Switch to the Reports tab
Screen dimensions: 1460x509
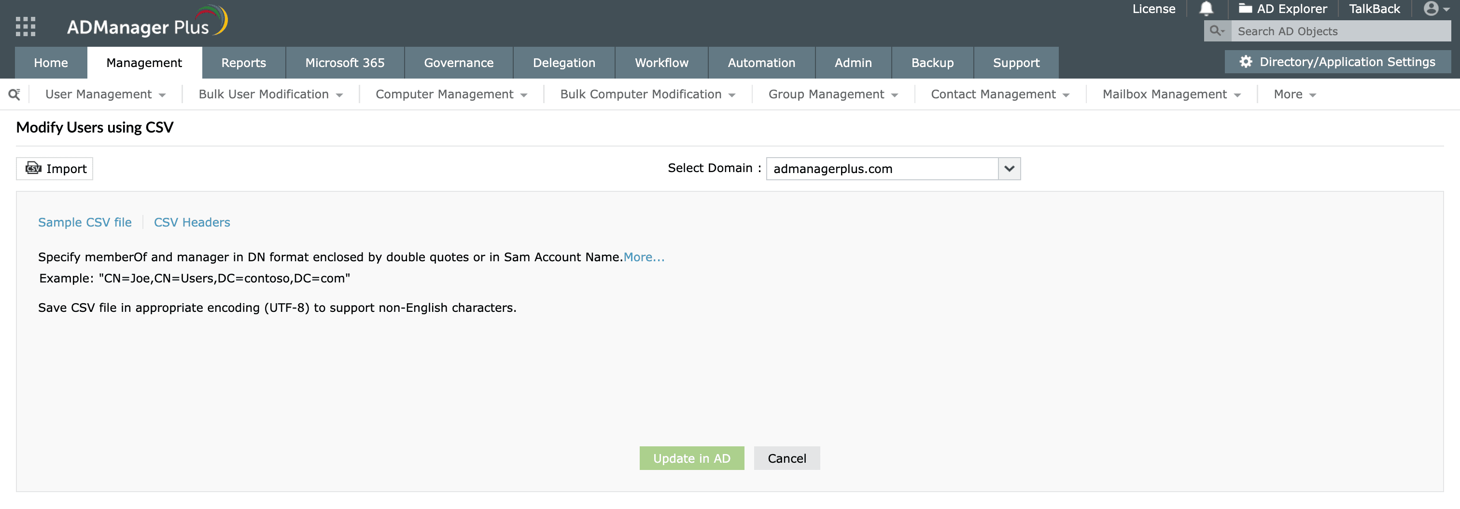[x=244, y=63]
